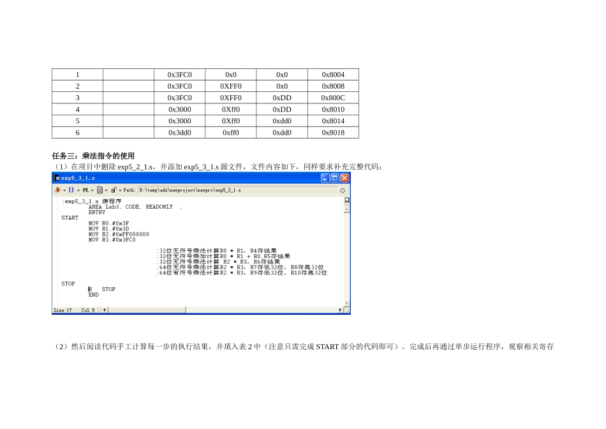Open the markers popup M icon
This screenshot has height=429, width=606.
tap(85, 190)
